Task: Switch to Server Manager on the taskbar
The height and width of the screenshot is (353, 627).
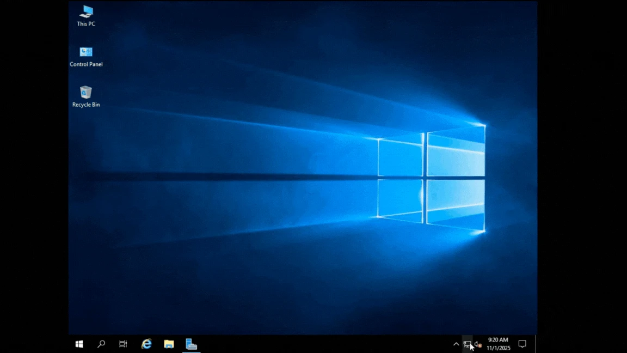Action: (x=191, y=344)
